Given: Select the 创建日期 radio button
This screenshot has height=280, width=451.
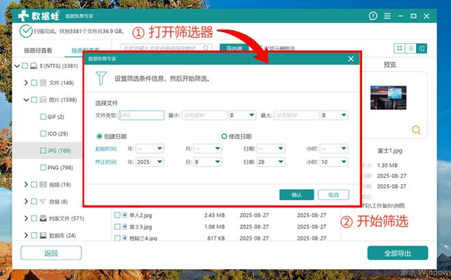Looking at the screenshot, I should [100, 136].
